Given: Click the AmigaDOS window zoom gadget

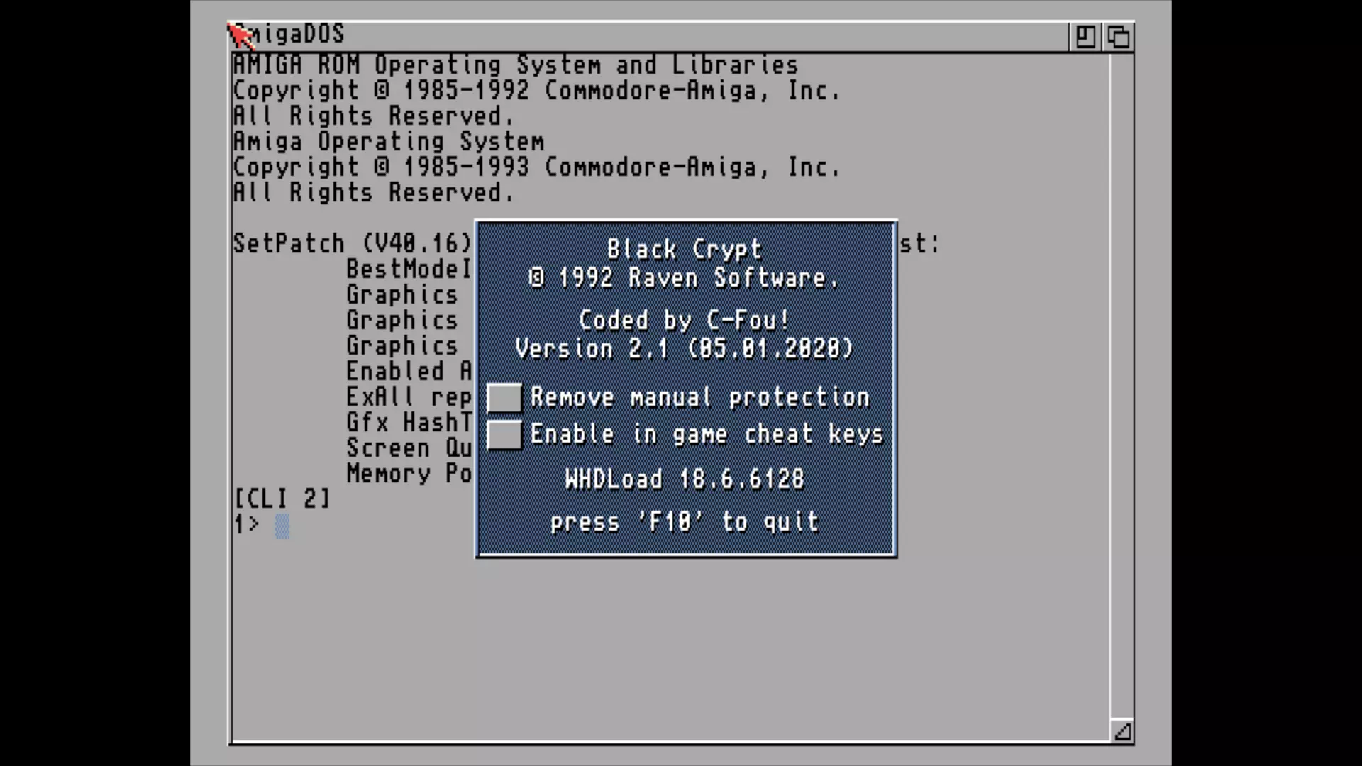Looking at the screenshot, I should tap(1085, 36).
